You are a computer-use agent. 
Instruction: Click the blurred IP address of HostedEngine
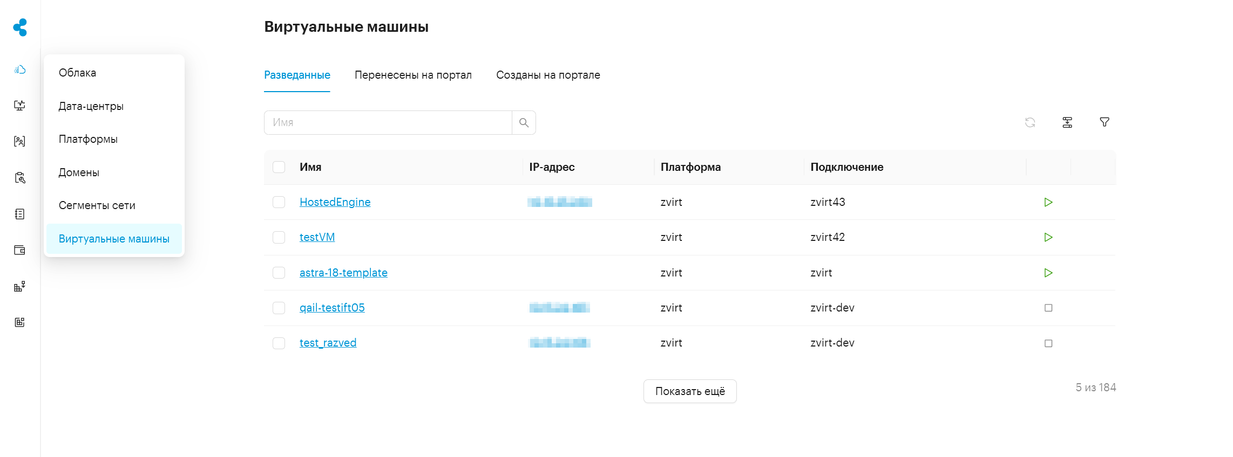point(560,202)
